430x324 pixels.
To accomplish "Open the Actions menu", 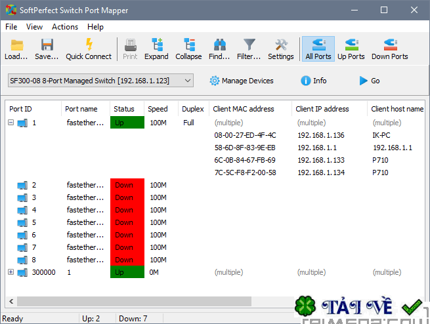I will pyautogui.click(x=65, y=27).
